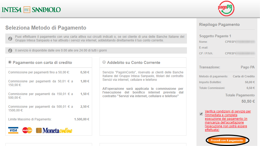Click the 'E-mail:' label
This screenshot has width=260, height=146.
(x=204, y=48)
